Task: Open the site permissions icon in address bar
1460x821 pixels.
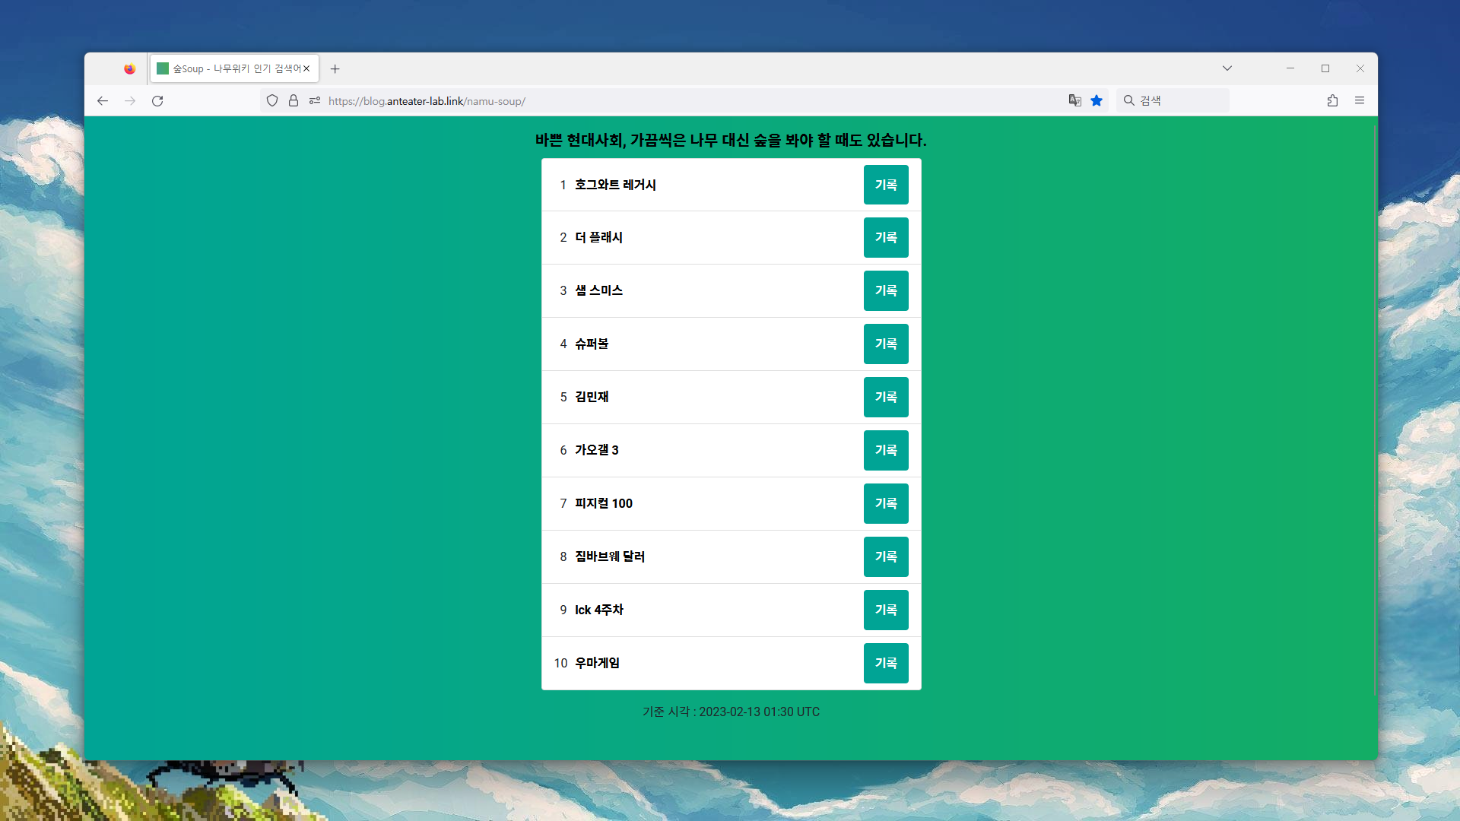Action: 315,100
